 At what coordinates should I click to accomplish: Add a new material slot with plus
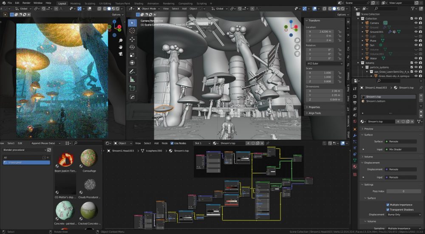(x=421, y=96)
